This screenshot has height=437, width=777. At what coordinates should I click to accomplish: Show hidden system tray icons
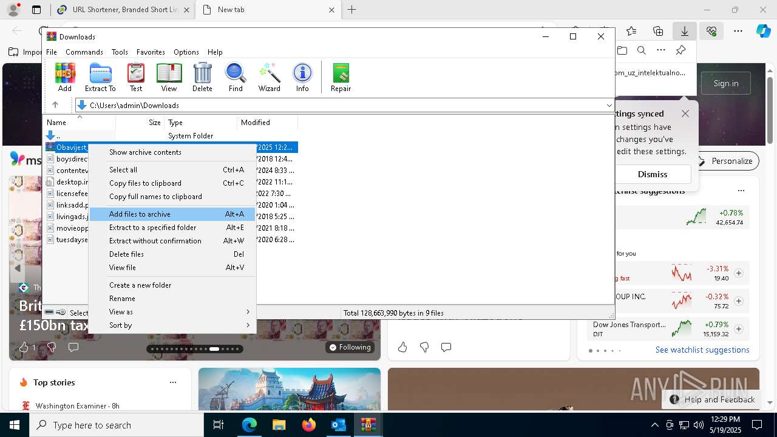click(654, 425)
